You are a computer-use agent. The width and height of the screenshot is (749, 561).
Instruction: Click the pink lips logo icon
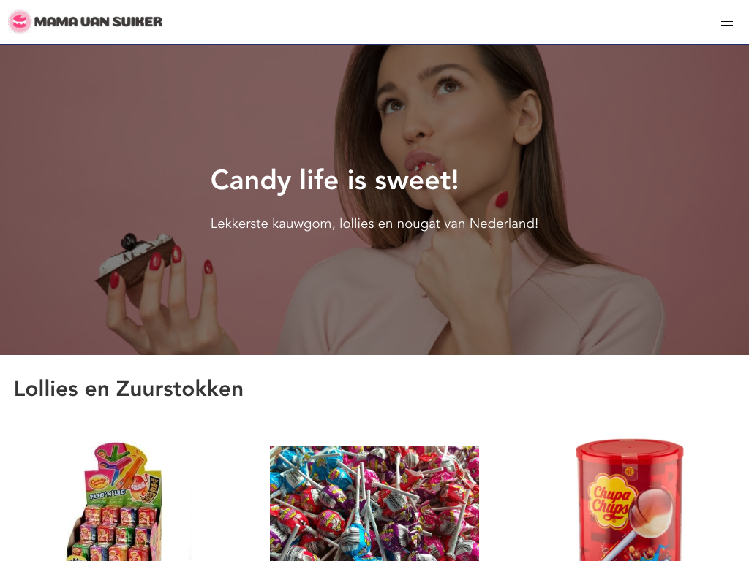[x=20, y=21]
